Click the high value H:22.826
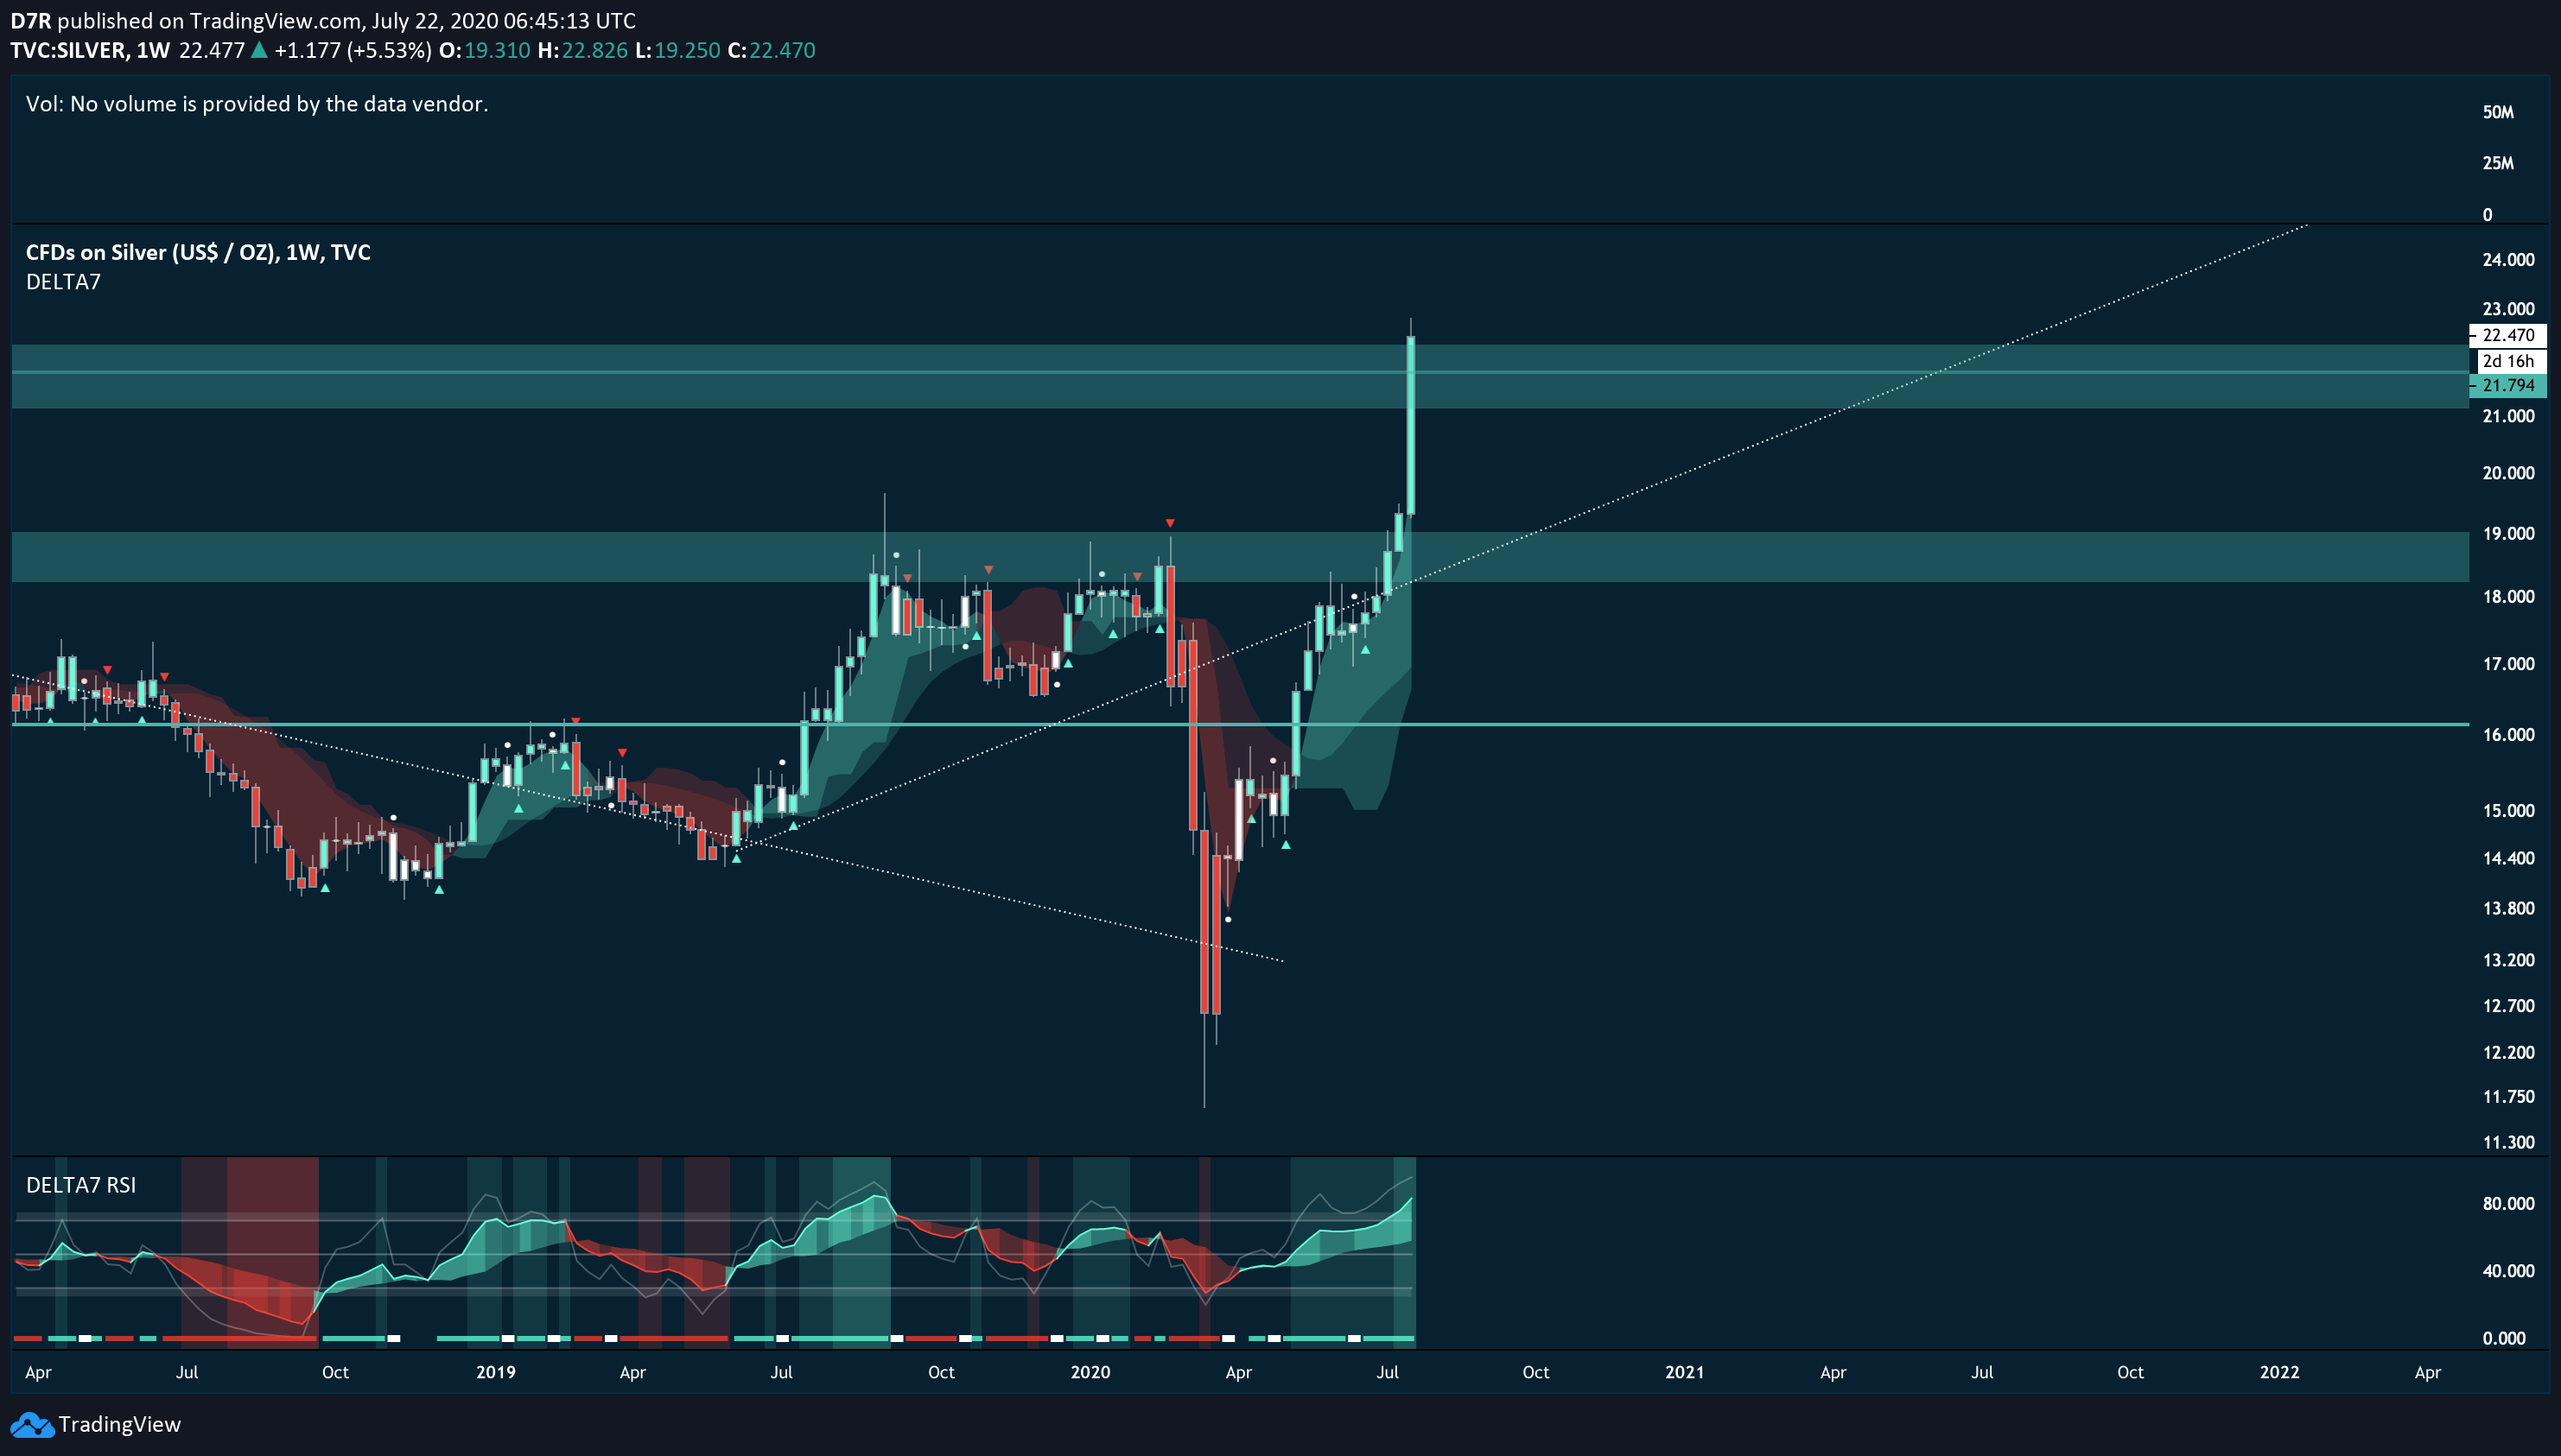 582,50
